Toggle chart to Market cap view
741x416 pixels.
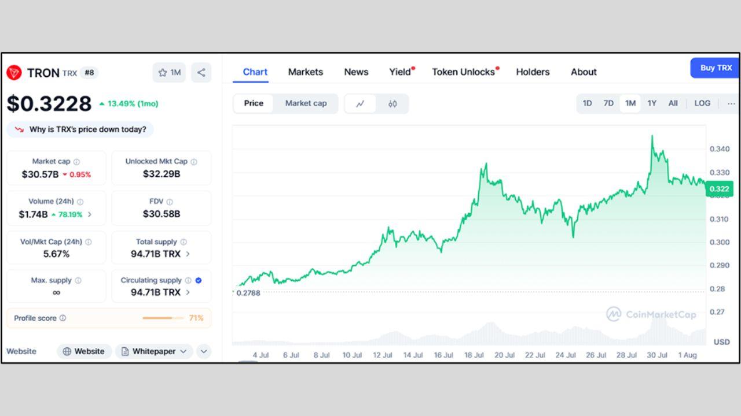pos(306,103)
